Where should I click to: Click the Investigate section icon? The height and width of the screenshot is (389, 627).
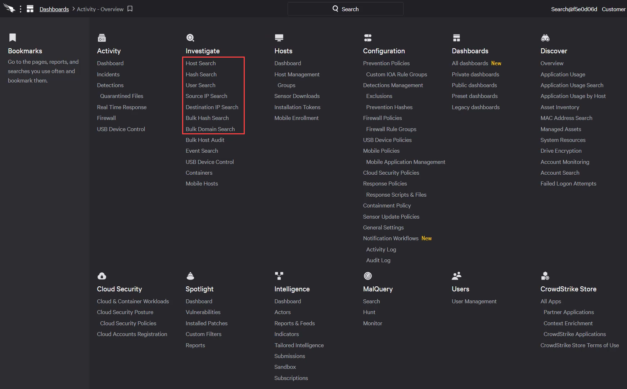pyautogui.click(x=190, y=38)
